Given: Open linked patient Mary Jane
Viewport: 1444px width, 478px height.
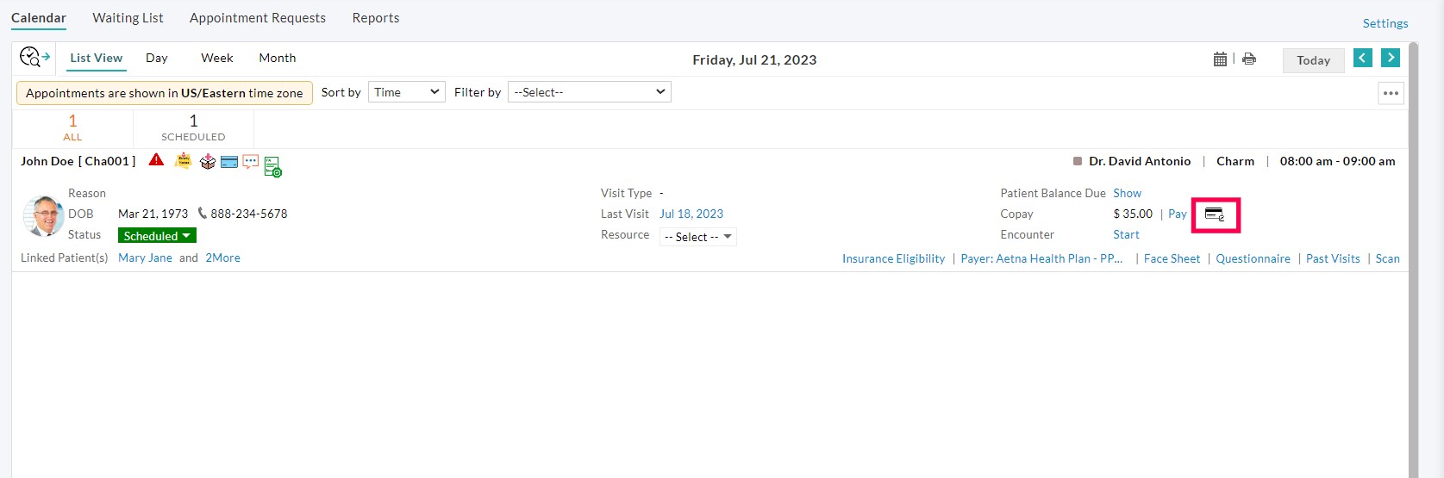Looking at the screenshot, I should click(x=145, y=258).
